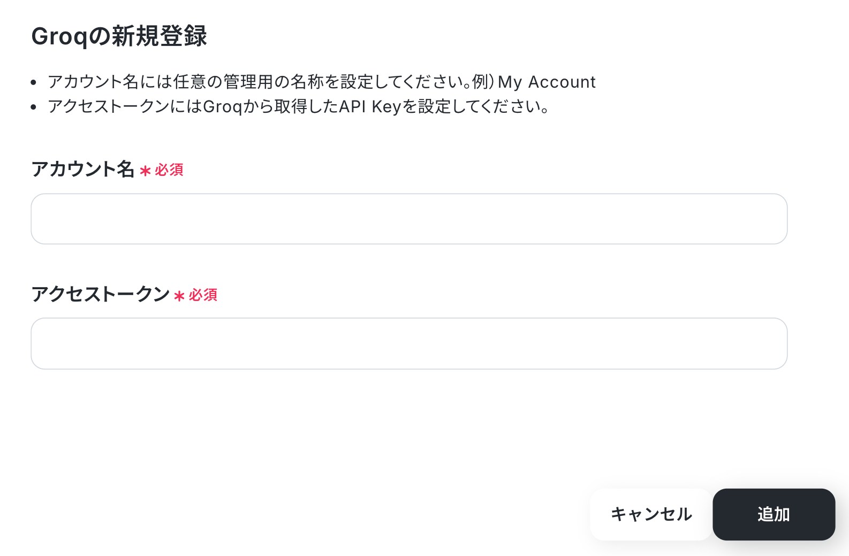Click the Groqの新規登録 heading

(119, 36)
